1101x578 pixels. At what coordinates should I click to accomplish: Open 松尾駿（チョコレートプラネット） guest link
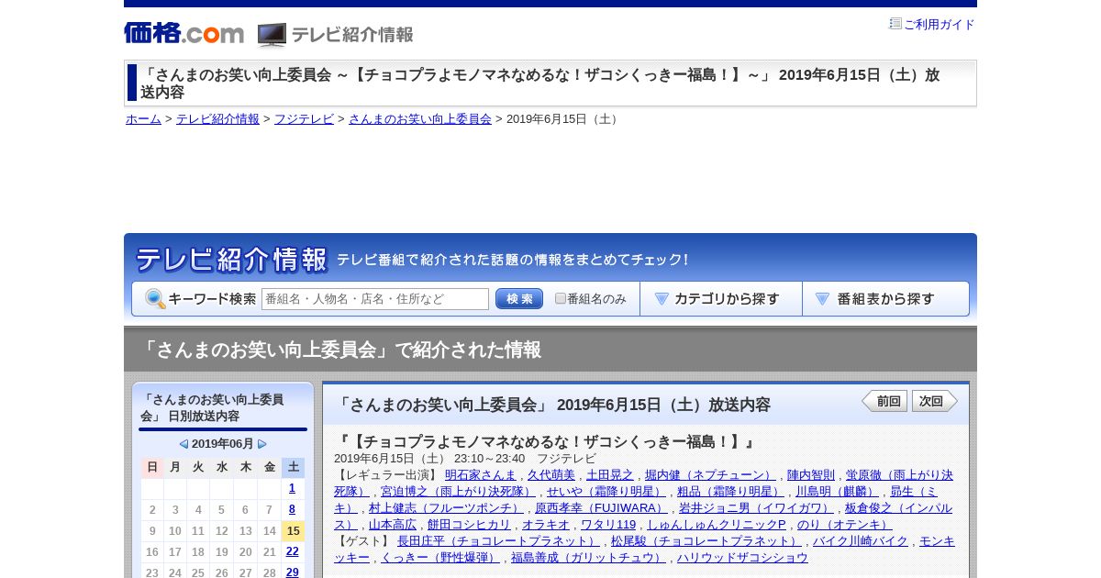[x=706, y=540]
